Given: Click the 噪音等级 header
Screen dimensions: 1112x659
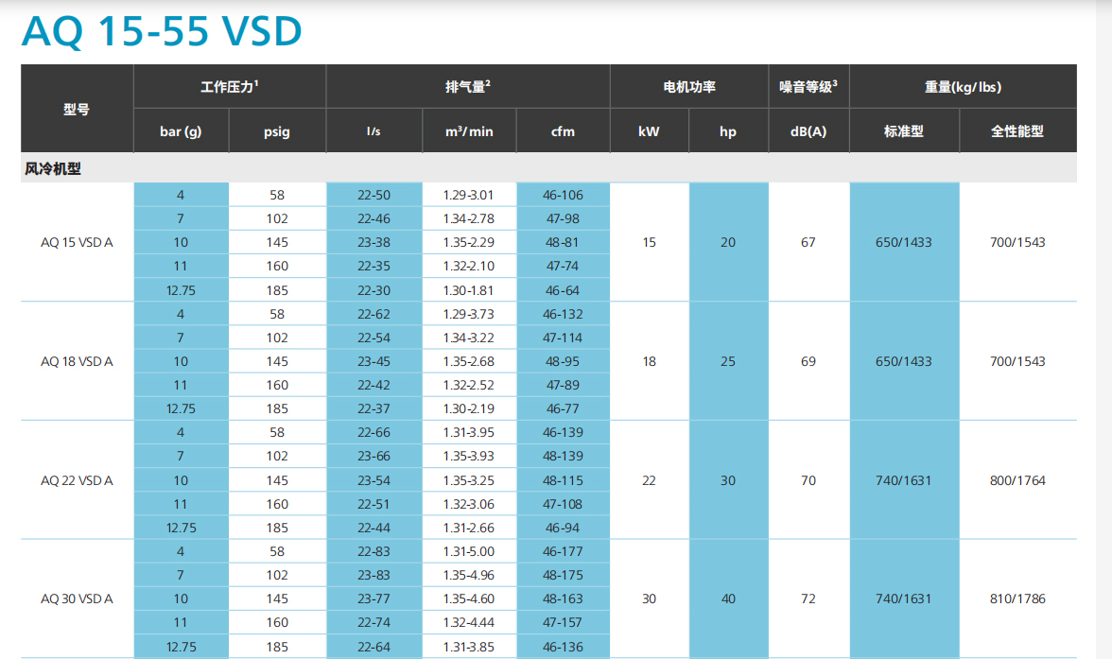Looking at the screenshot, I should [x=808, y=87].
